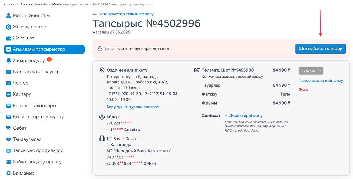The height and width of the screenshot is (179, 353).
Task: Go to Қайтару section
Action: [x=22, y=94]
